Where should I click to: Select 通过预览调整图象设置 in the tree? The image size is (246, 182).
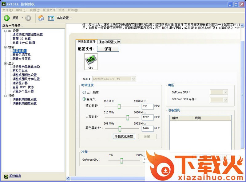tap(28, 35)
